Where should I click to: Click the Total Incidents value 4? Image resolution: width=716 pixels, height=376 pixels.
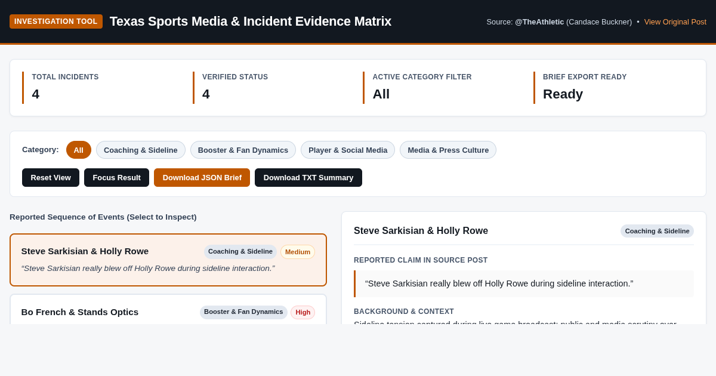(36, 94)
